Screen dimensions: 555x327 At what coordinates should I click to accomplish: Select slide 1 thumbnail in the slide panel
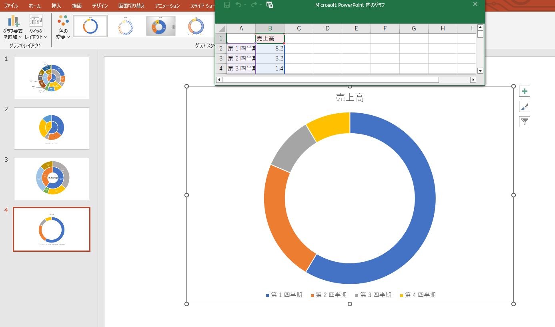click(52, 78)
